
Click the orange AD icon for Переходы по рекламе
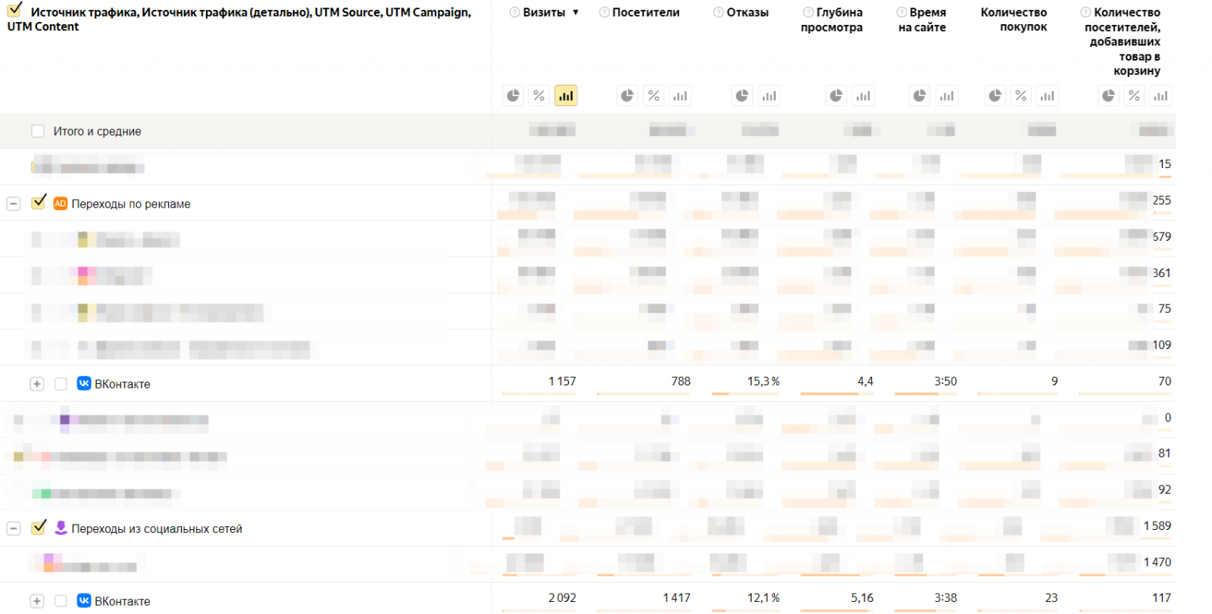pos(61,204)
